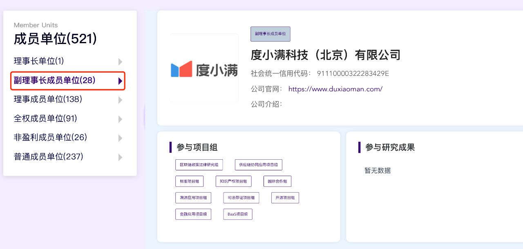Screen dimensions: 523x249
Task: Expand arrow beside 理事长单位(1)
Action: point(120,62)
